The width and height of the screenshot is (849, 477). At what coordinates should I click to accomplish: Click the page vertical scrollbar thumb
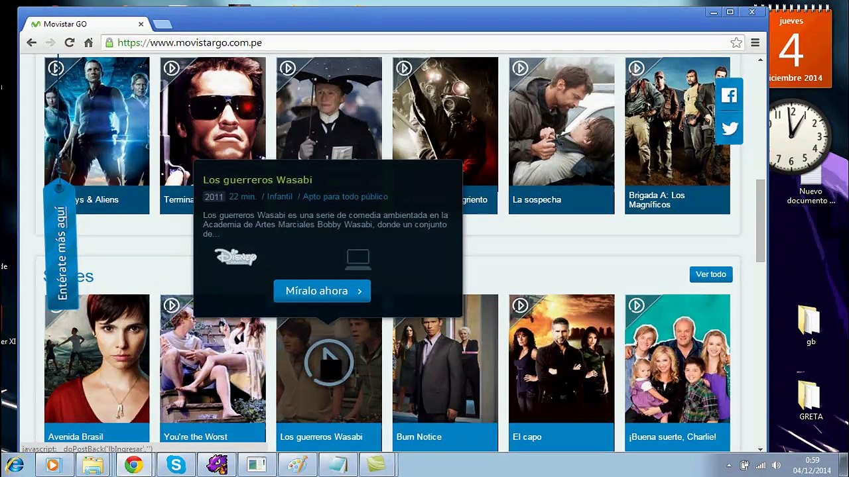click(760, 221)
